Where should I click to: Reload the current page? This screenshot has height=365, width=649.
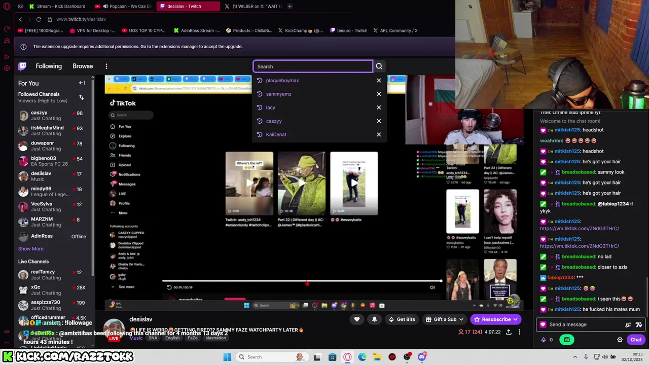[39, 19]
